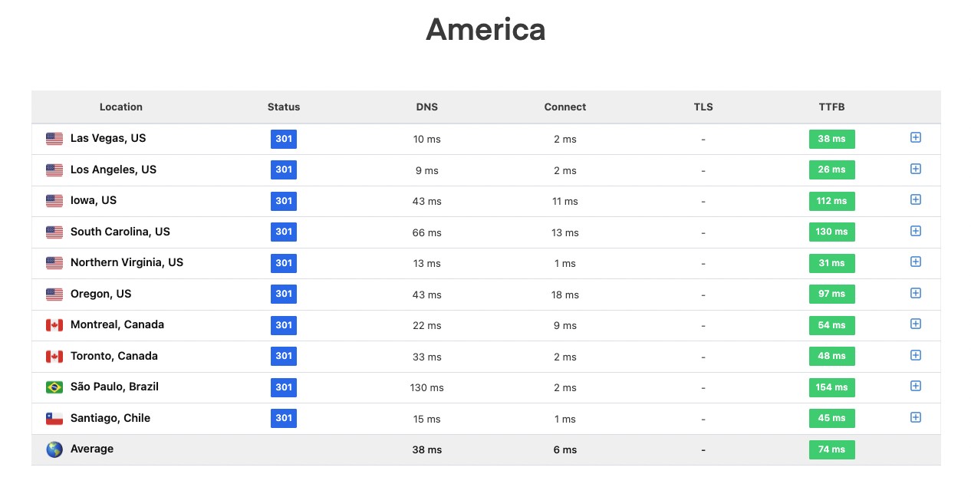Image resolution: width=971 pixels, height=497 pixels.
Task: Expand the Oregon row plus icon
Action: pos(915,293)
